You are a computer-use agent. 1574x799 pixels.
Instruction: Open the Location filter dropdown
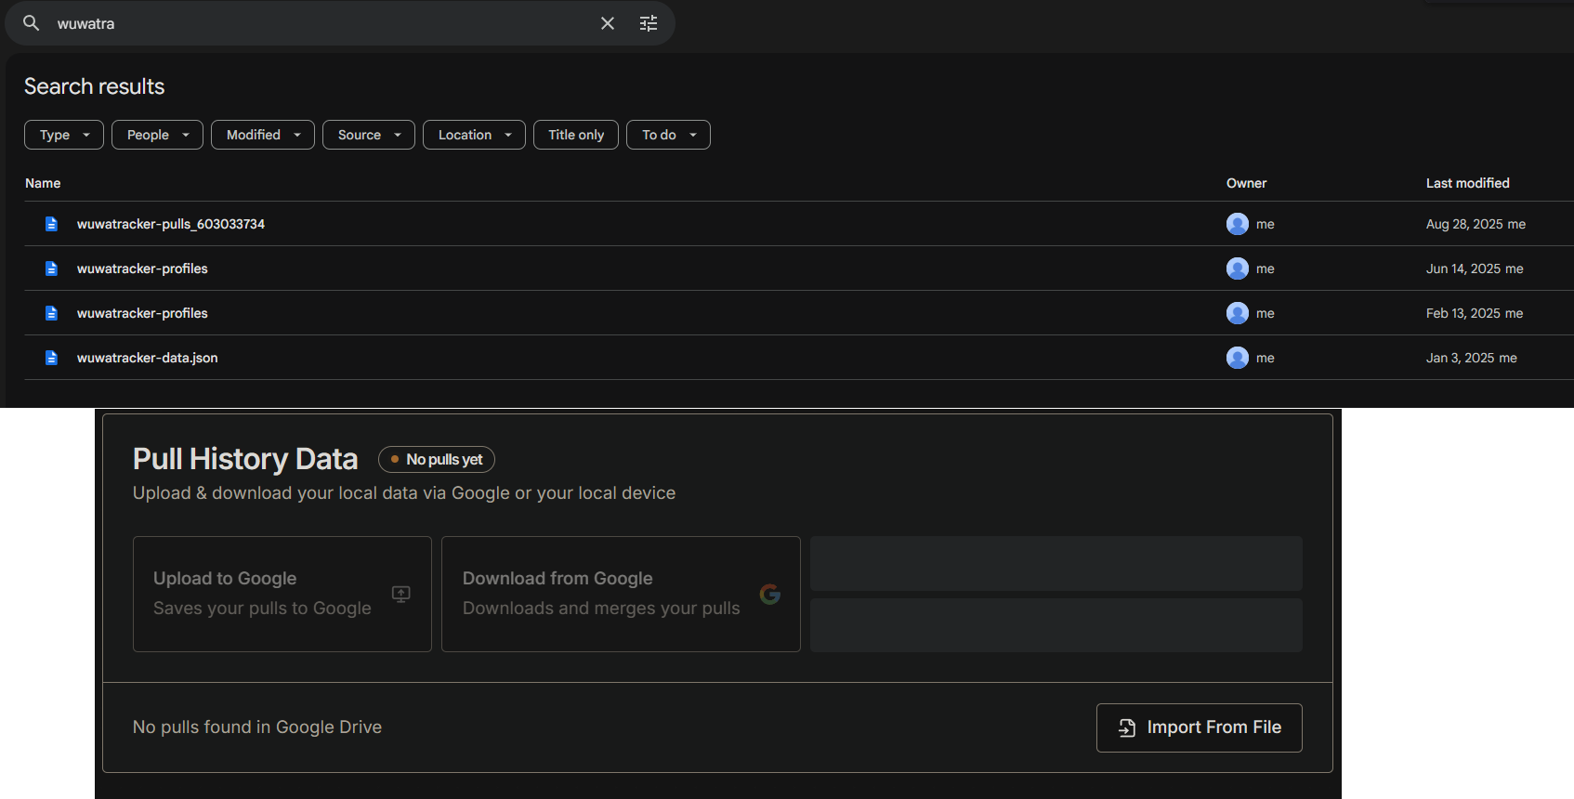click(474, 135)
